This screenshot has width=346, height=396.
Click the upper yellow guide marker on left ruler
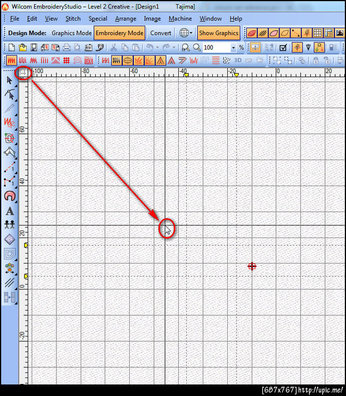coord(26,245)
